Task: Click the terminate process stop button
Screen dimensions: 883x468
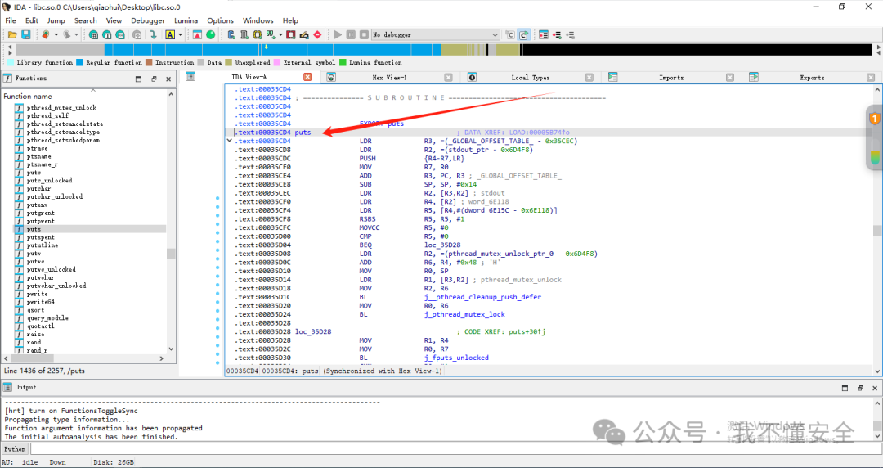Action: click(x=365, y=35)
